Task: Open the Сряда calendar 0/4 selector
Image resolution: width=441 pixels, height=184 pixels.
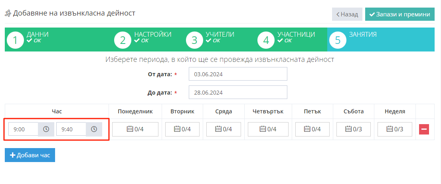Action: coord(223,129)
